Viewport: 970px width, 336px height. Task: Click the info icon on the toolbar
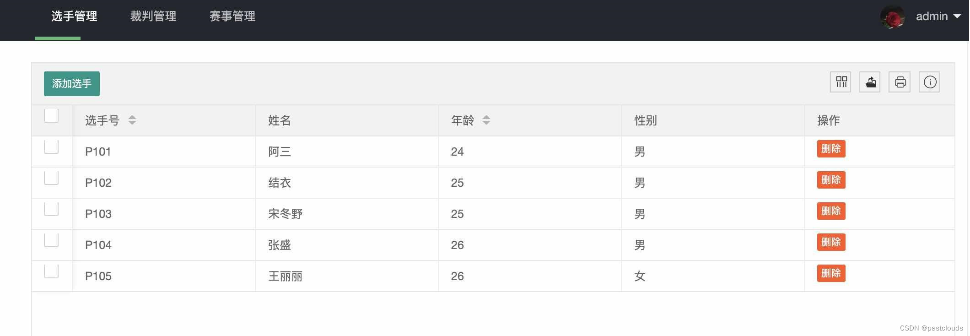[929, 82]
